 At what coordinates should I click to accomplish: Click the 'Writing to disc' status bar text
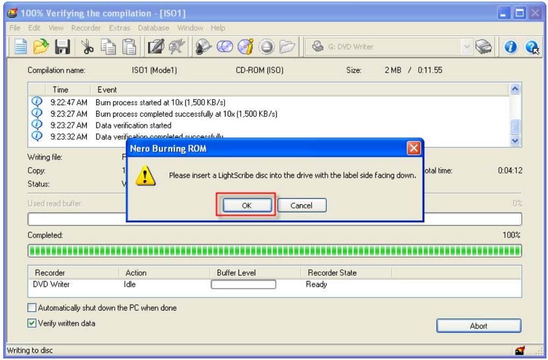(30, 350)
